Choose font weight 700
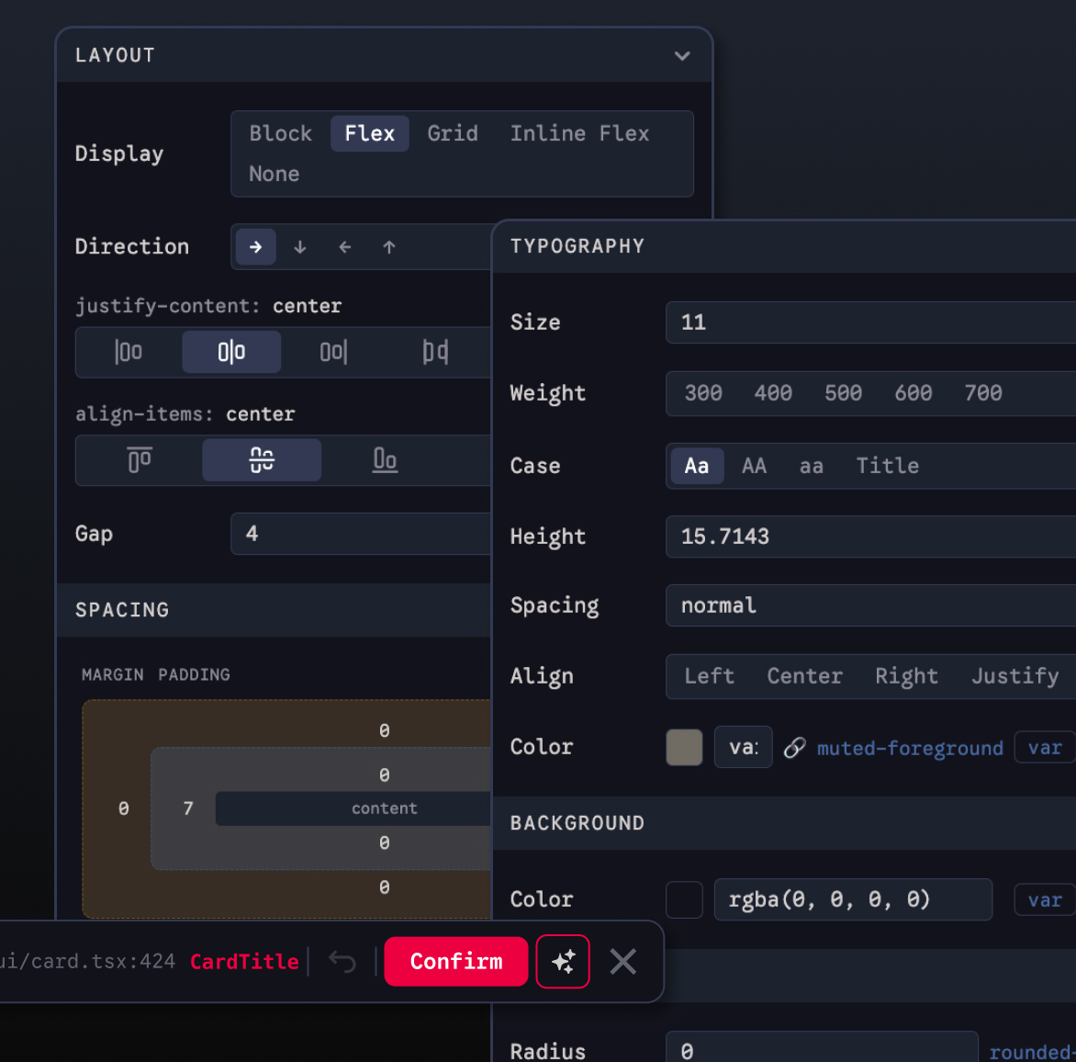Image resolution: width=1076 pixels, height=1062 pixels. pos(983,393)
